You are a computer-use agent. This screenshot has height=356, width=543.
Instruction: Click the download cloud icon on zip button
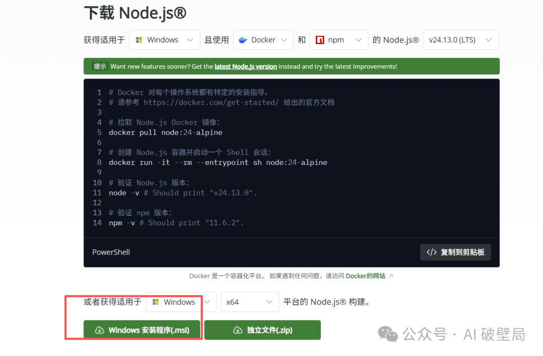(x=237, y=330)
